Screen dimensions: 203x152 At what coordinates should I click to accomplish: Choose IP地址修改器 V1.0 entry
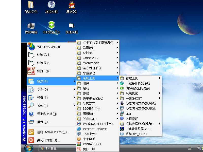click(x=138, y=129)
